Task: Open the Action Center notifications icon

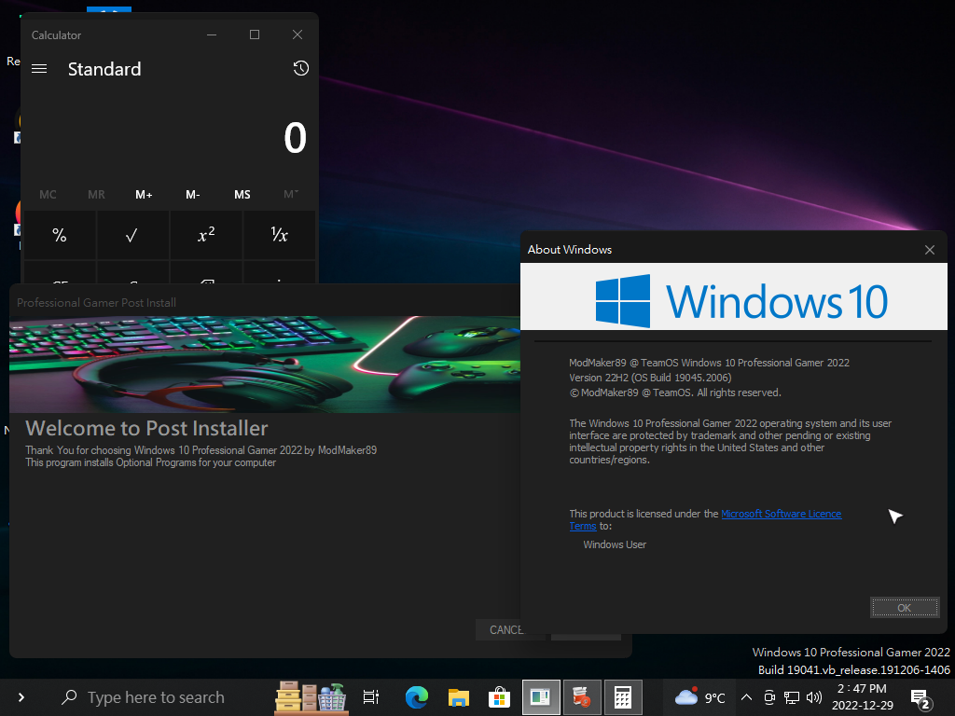Action: 920,698
